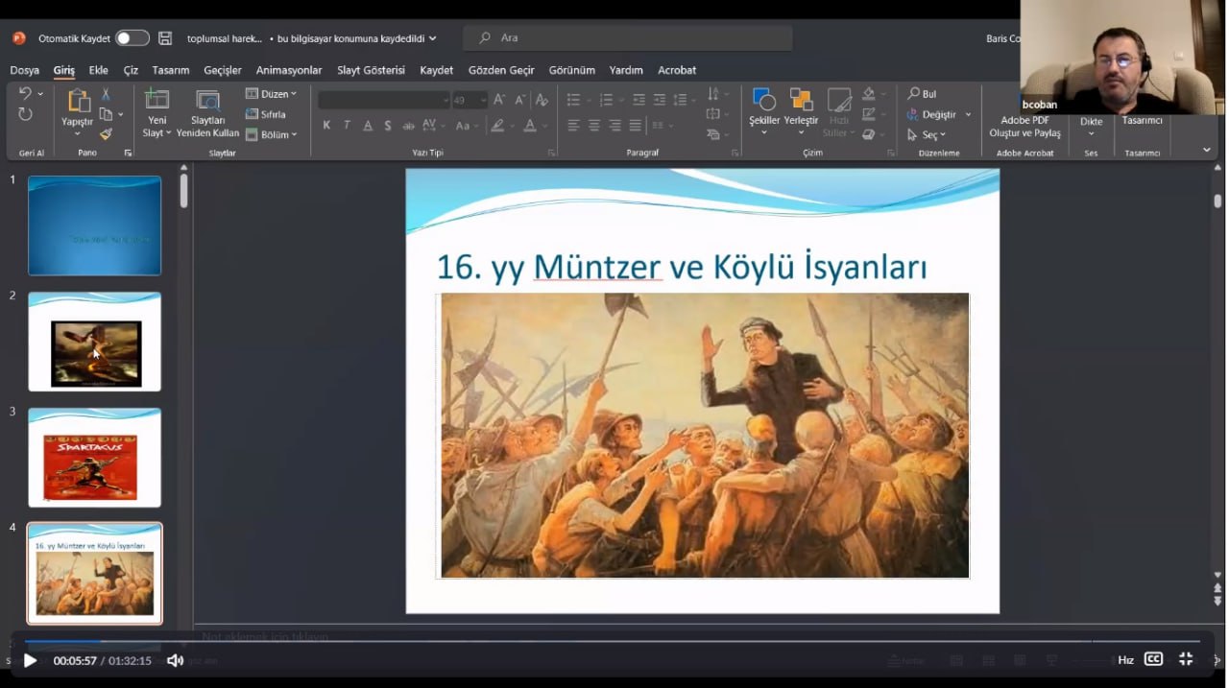Expand the Seç select dropdown
Viewport: 1229px width, 688px height.
click(x=928, y=134)
